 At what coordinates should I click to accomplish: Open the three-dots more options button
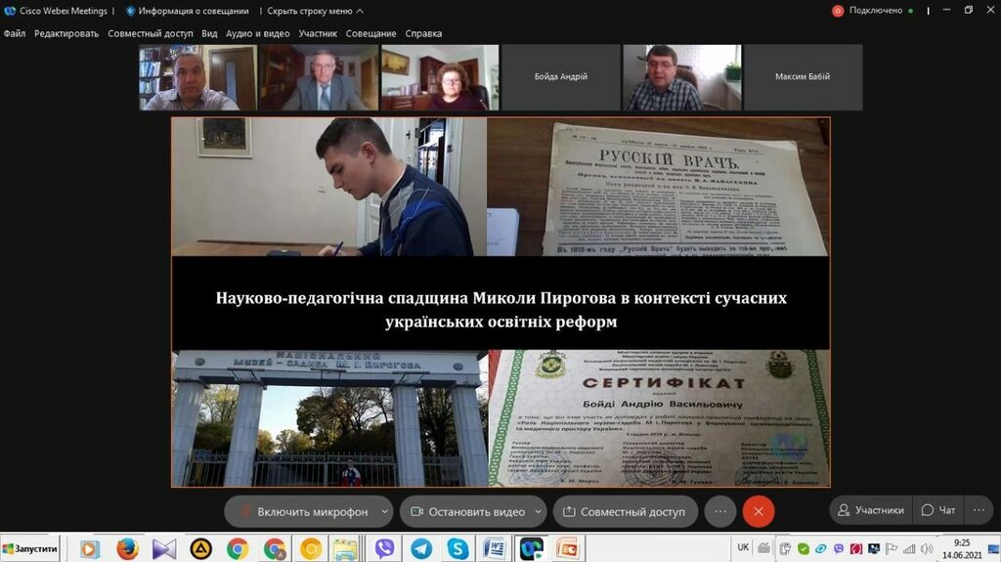coord(720,511)
